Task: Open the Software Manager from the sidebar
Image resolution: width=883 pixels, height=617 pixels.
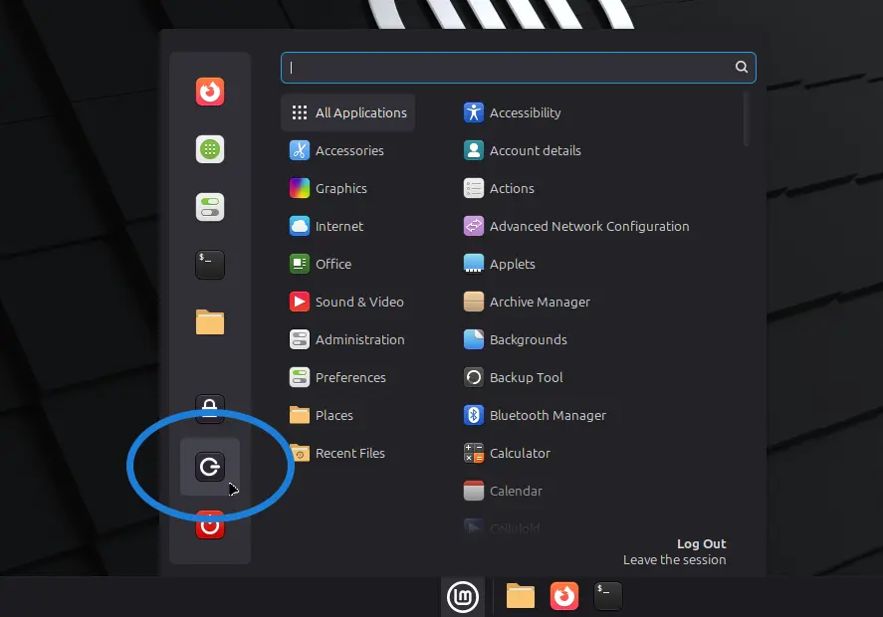Action: pyautogui.click(x=209, y=149)
